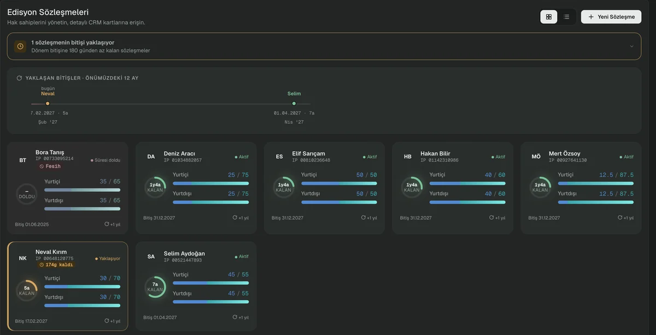The image size is (656, 335).
Task: Click the Aktif status on Hakan Bilir card
Action: point(498,157)
